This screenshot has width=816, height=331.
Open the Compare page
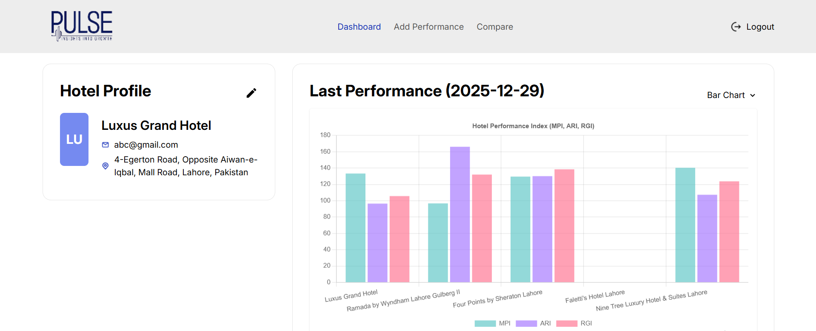(494, 27)
